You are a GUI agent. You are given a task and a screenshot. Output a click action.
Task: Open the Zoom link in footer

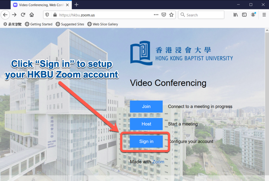click(158, 162)
